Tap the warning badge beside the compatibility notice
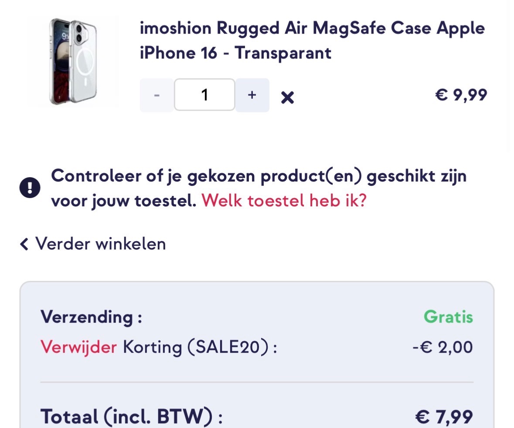 29,186
